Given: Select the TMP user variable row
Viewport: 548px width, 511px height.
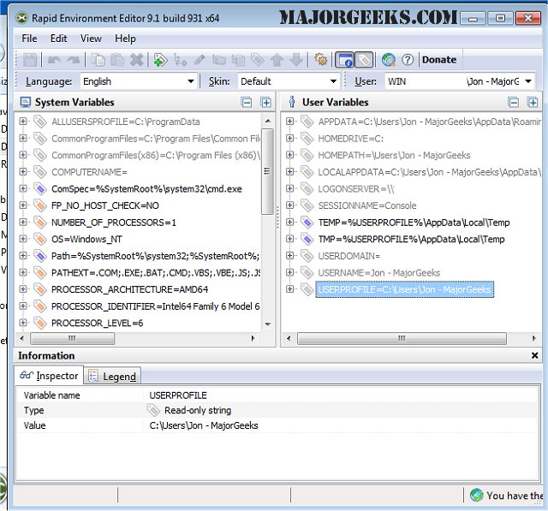Looking at the screenshot, I should pos(411,240).
